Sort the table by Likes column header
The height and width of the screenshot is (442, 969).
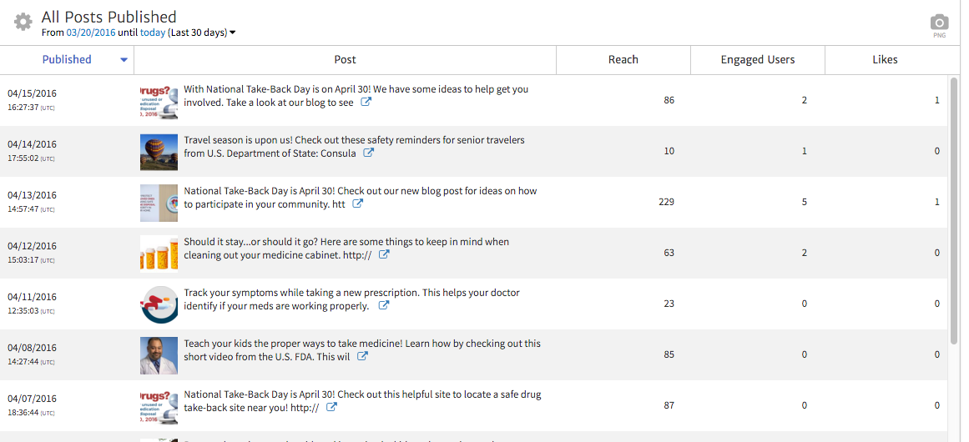(x=885, y=59)
